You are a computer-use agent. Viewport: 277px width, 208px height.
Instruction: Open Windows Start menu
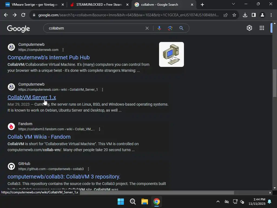(x=121, y=201)
